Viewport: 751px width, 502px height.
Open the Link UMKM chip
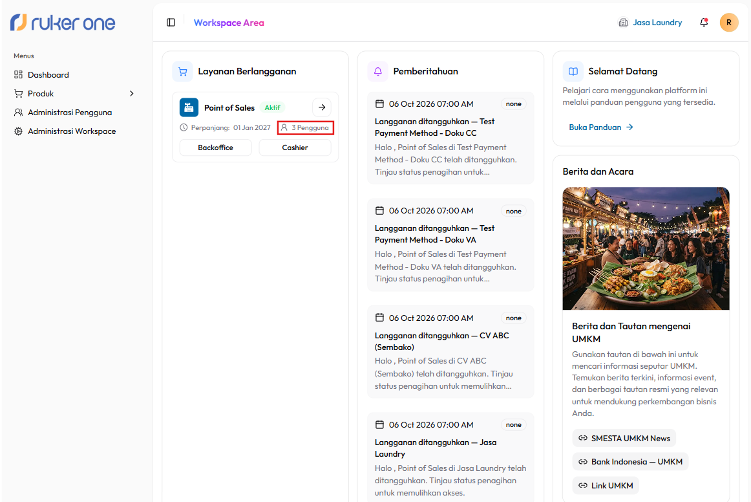(x=606, y=485)
